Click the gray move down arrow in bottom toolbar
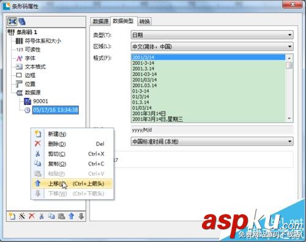This screenshot has width=306, height=242. [x=81, y=216]
